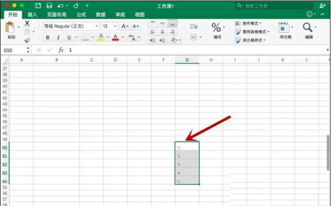This screenshot has height=206, width=331.
Task: Switch to the 公式 (Formulas) tab
Action: [81, 15]
